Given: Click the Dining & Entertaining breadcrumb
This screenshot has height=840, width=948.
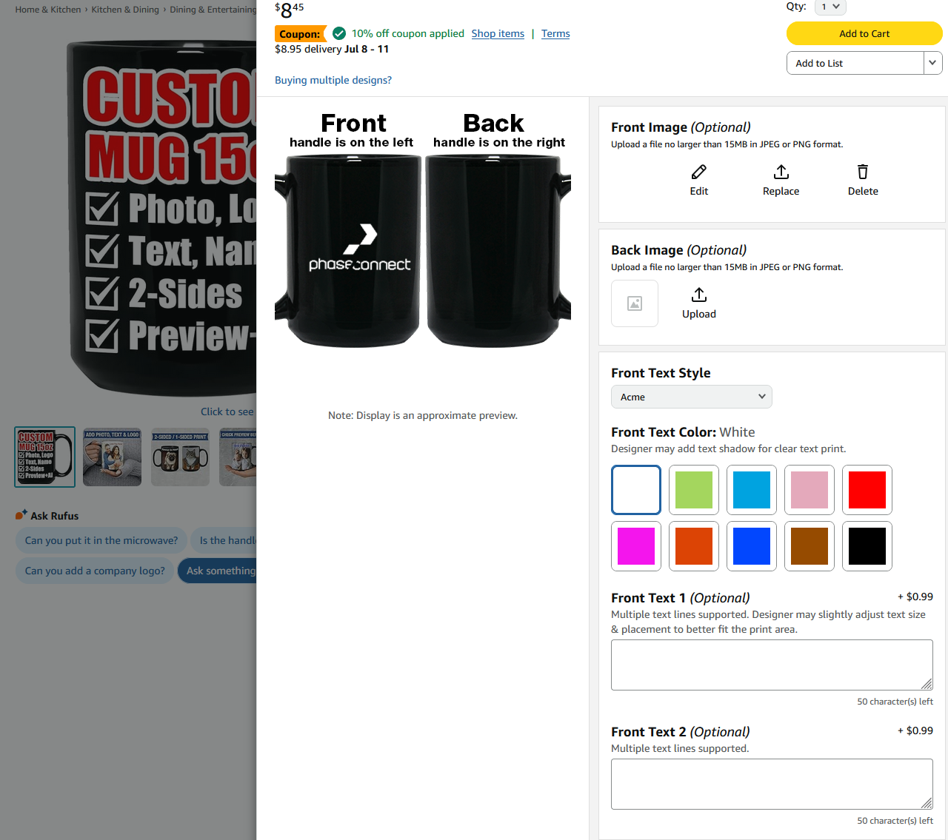Looking at the screenshot, I should click(x=213, y=10).
